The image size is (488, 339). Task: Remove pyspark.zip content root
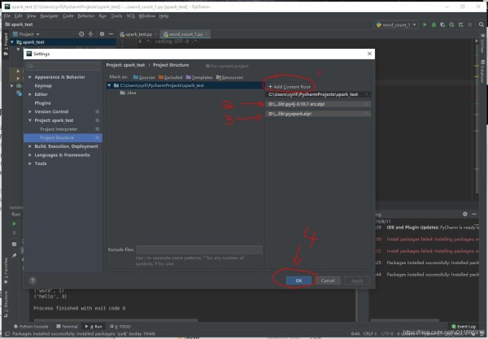(x=367, y=114)
